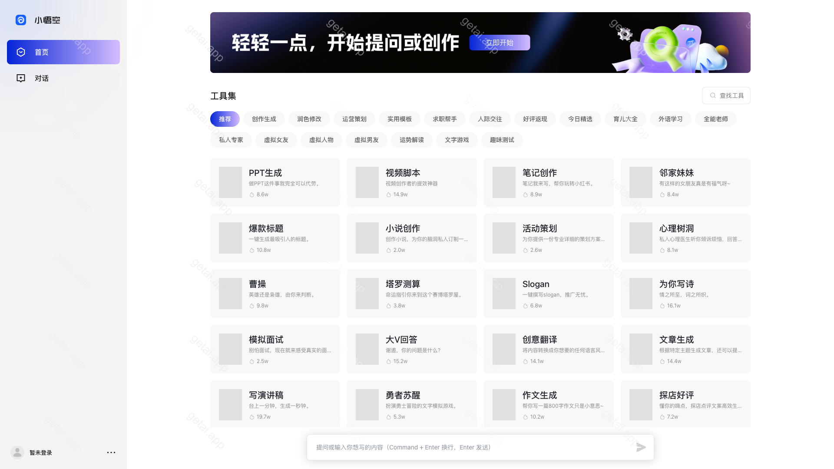Click the 探店好评 tool title
This screenshot has height=469, width=834.
[x=677, y=395]
